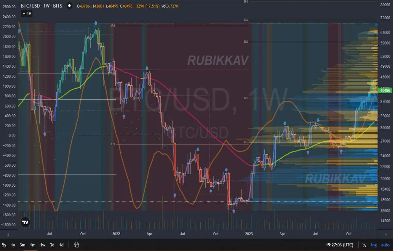The height and width of the screenshot is (251, 393).
Task: Toggle the auto scale option
Action: pyautogui.click(x=385, y=245)
